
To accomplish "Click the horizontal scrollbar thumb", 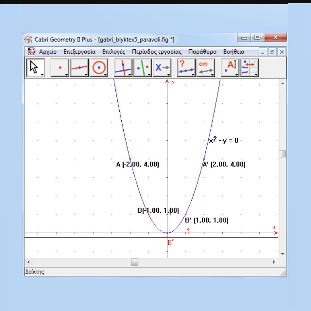I will (x=135, y=262).
